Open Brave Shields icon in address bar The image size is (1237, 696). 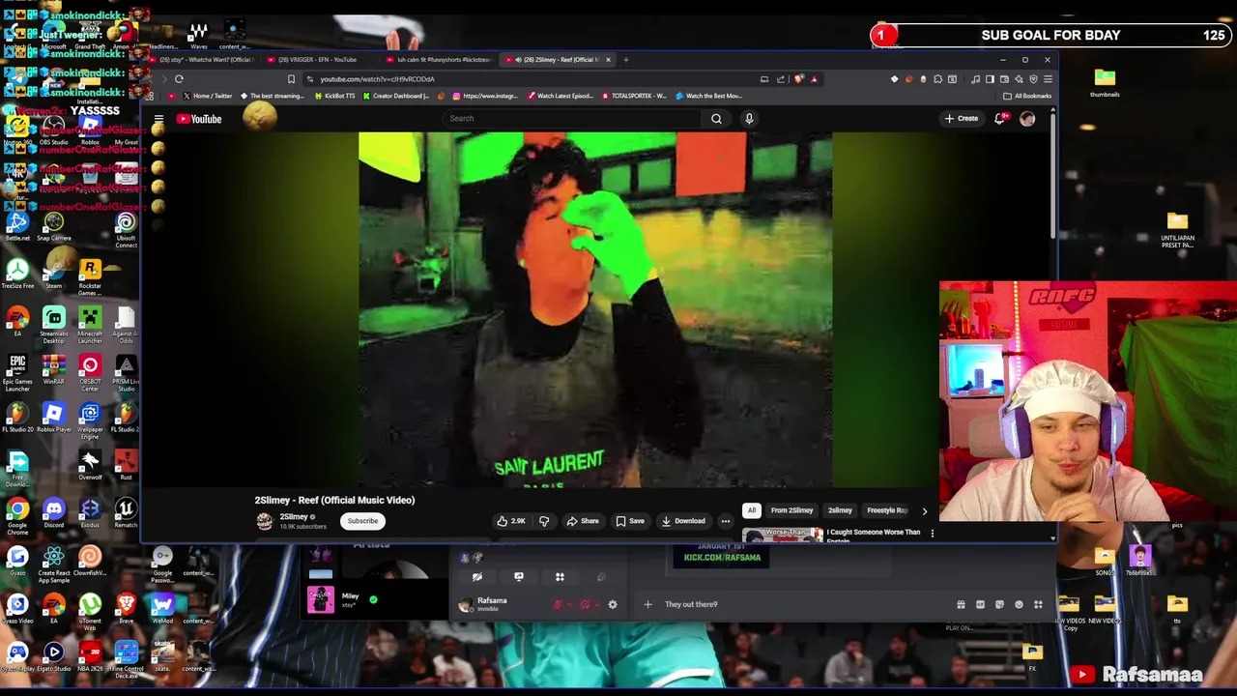798,79
